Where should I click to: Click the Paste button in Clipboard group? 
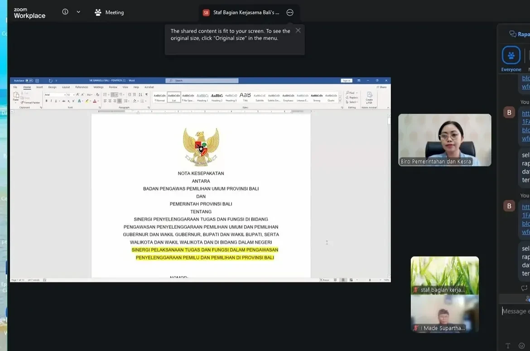click(x=16, y=97)
